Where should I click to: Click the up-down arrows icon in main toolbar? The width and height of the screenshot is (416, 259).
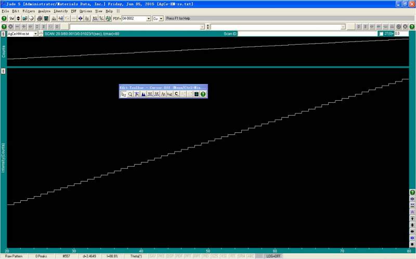[18, 19]
